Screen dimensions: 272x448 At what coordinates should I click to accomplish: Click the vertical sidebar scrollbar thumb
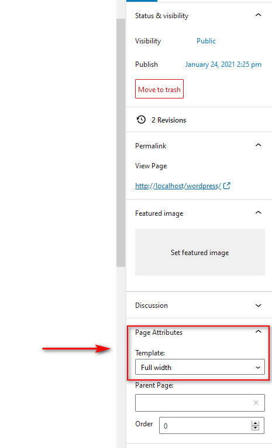[x=120, y=143]
